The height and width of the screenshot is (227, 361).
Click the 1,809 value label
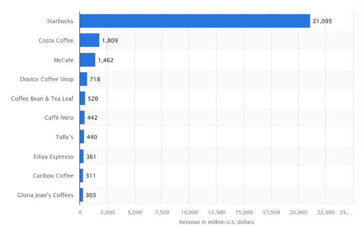click(x=110, y=41)
